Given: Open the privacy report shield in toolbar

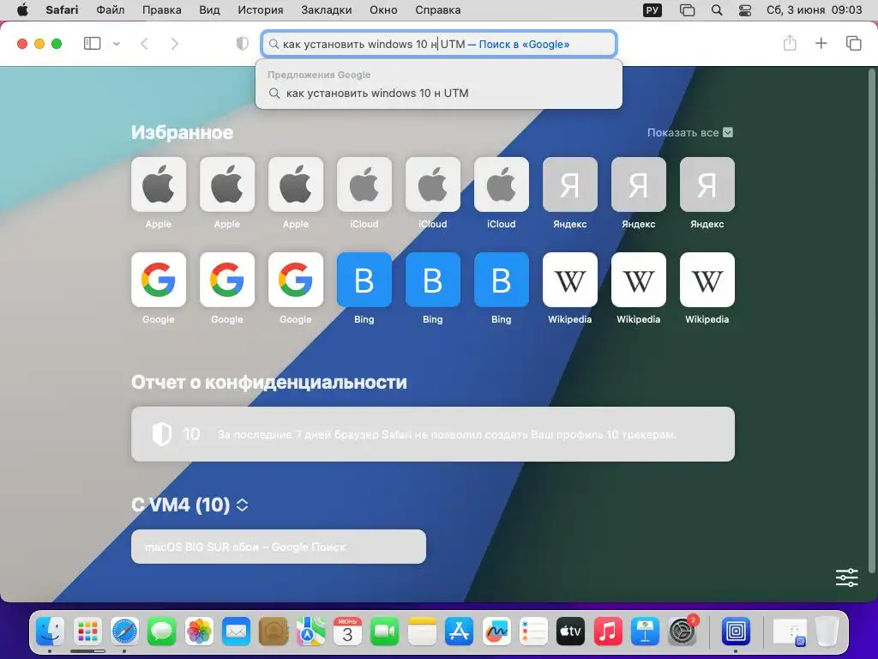Looking at the screenshot, I should click(x=242, y=44).
